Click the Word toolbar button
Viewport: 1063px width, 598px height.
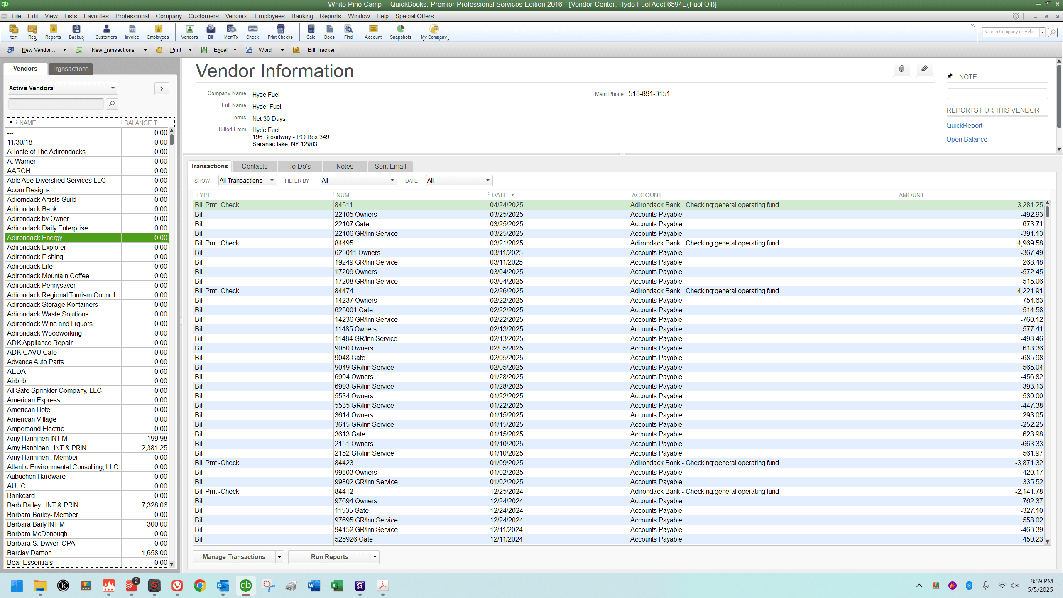point(265,50)
